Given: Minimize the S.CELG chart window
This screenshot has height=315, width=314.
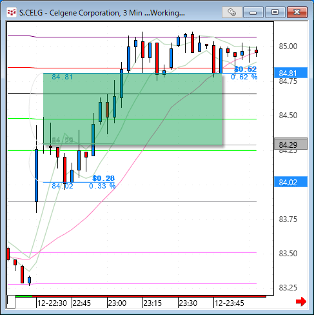Looking at the screenshot, I should (x=253, y=12).
